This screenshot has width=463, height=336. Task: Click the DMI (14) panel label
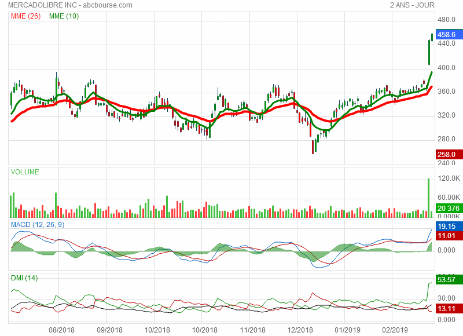(x=24, y=278)
